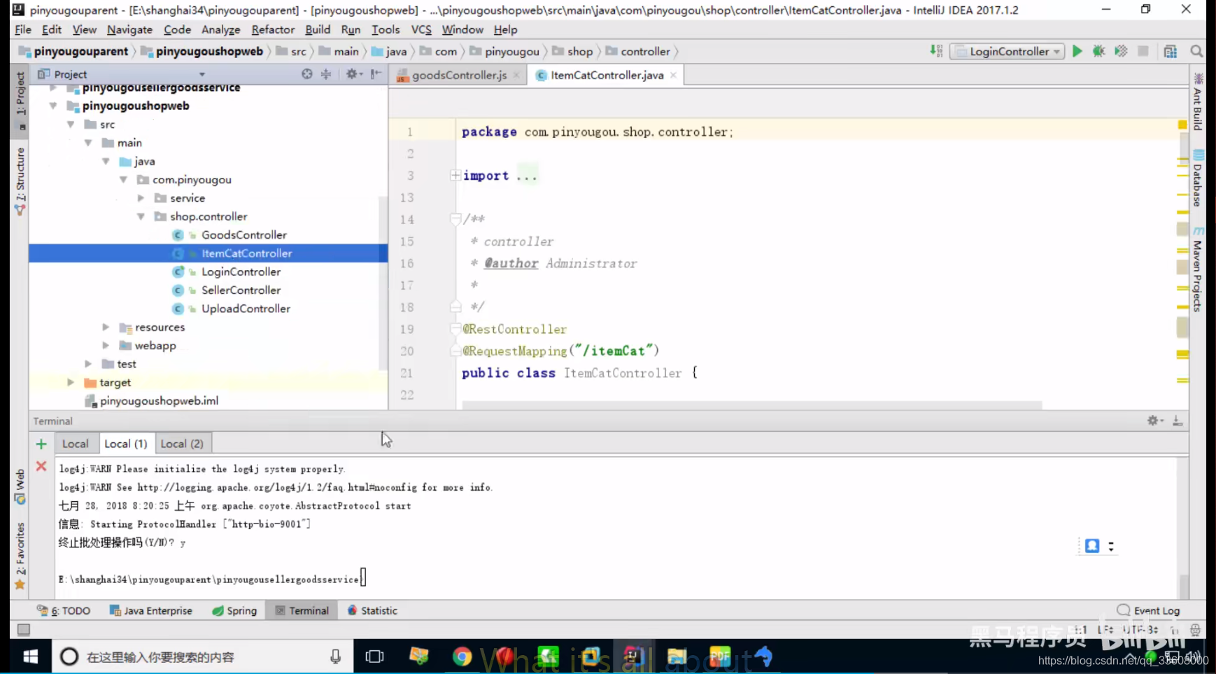Close the goodsController.js editor tab
Screen dimensions: 1216x674
(x=516, y=76)
